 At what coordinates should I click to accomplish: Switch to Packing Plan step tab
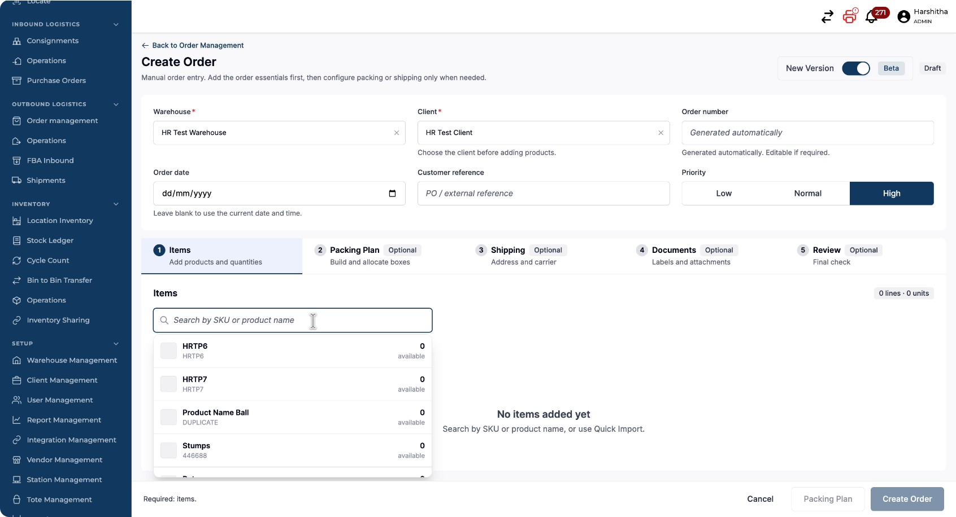pos(383,256)
